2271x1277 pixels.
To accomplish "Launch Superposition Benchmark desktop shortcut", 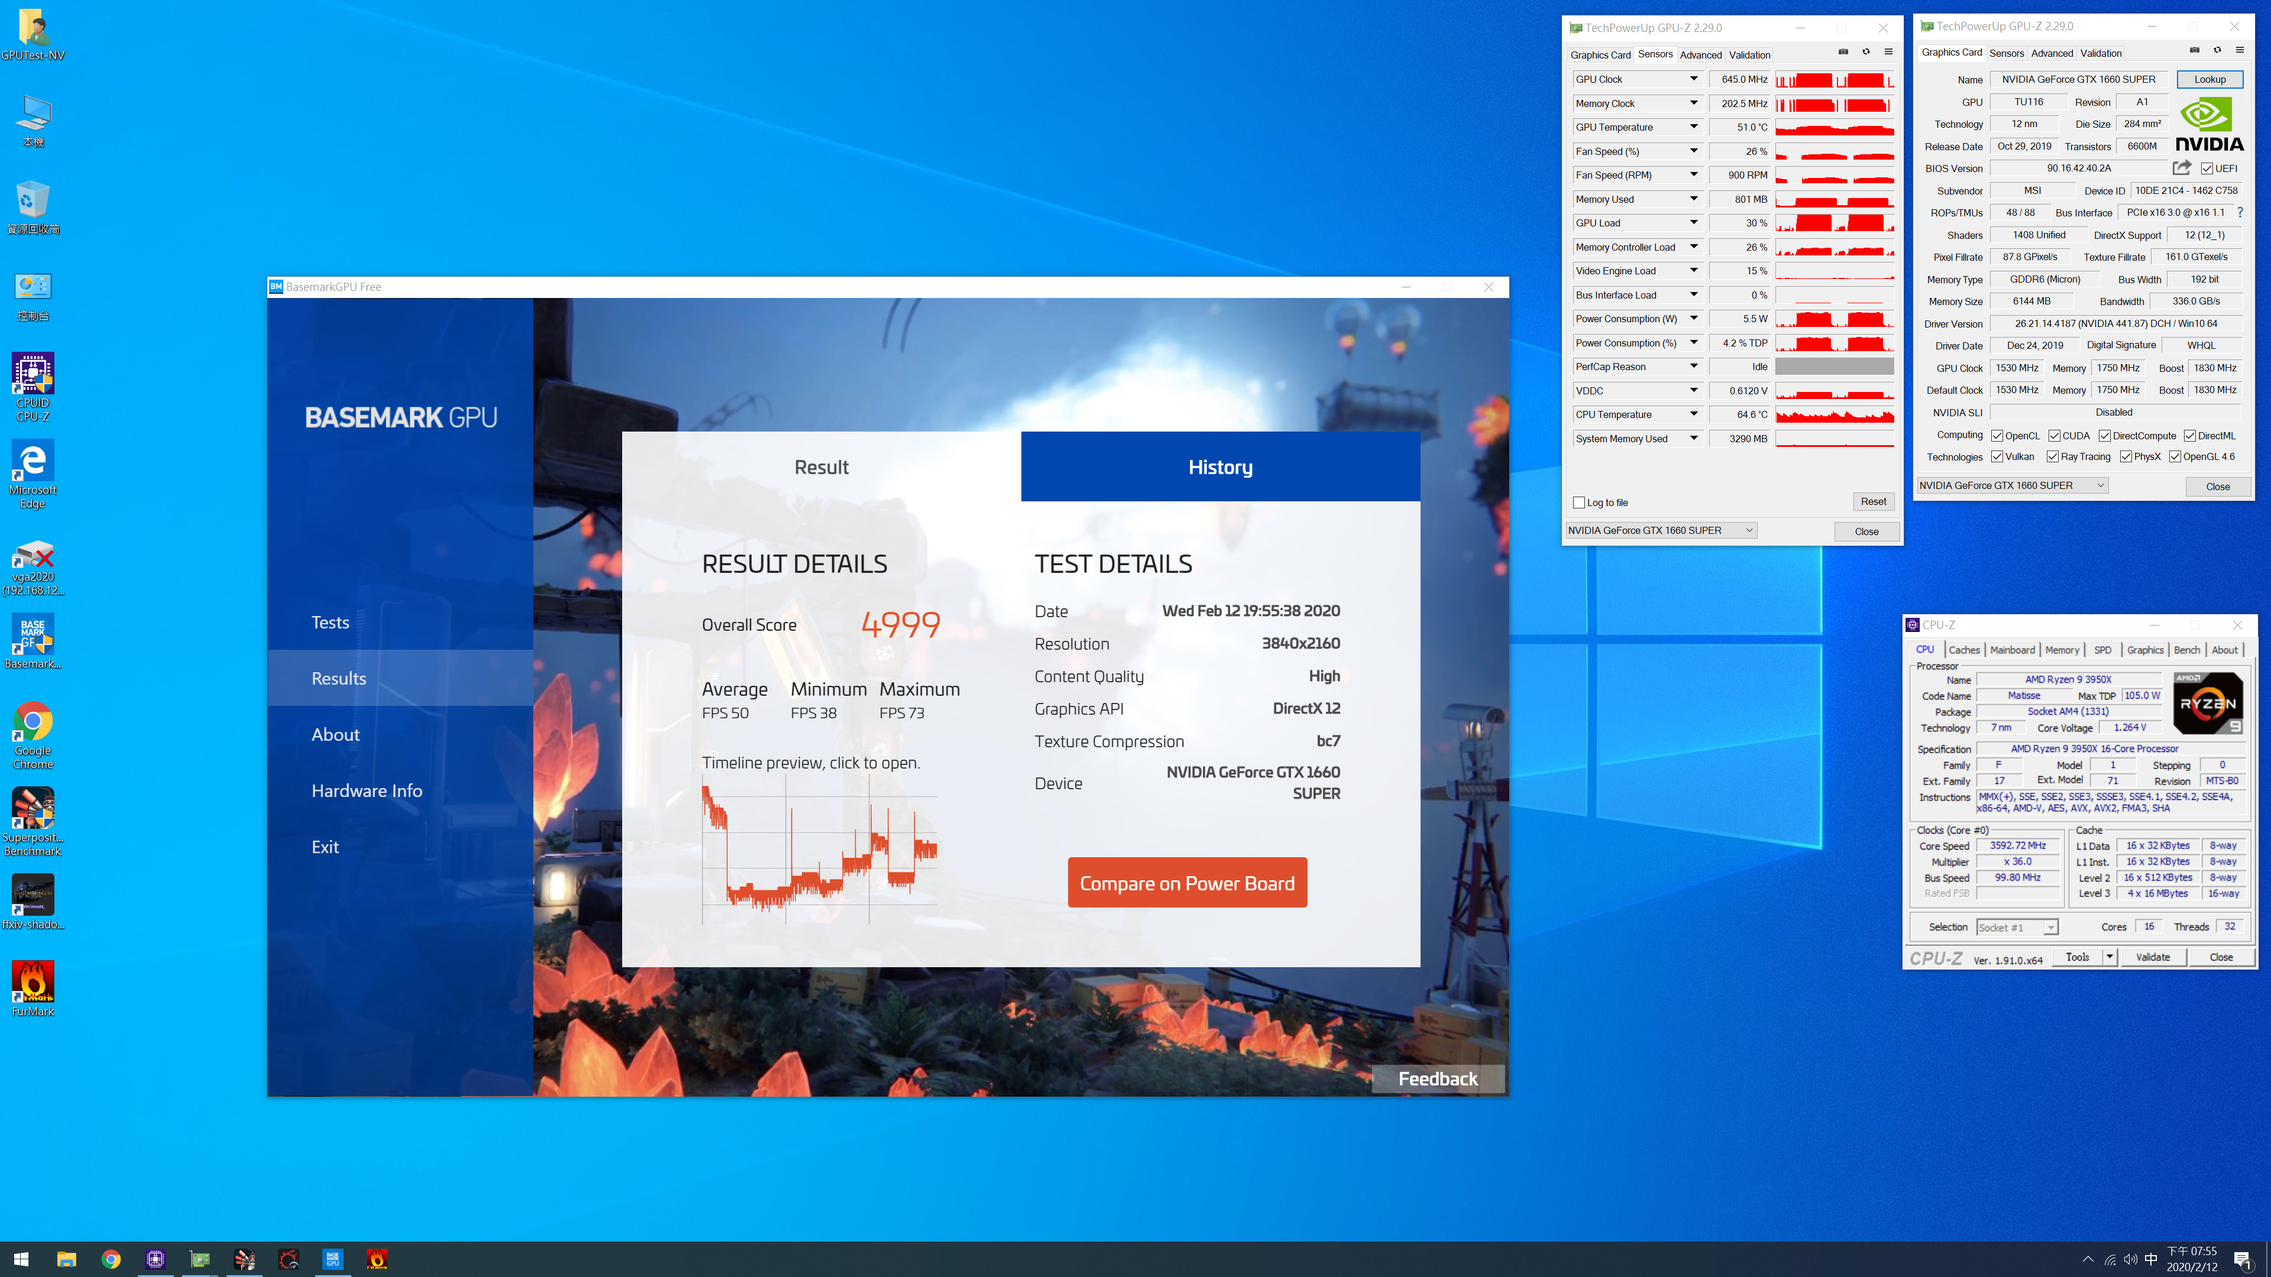I will [33, 821].
